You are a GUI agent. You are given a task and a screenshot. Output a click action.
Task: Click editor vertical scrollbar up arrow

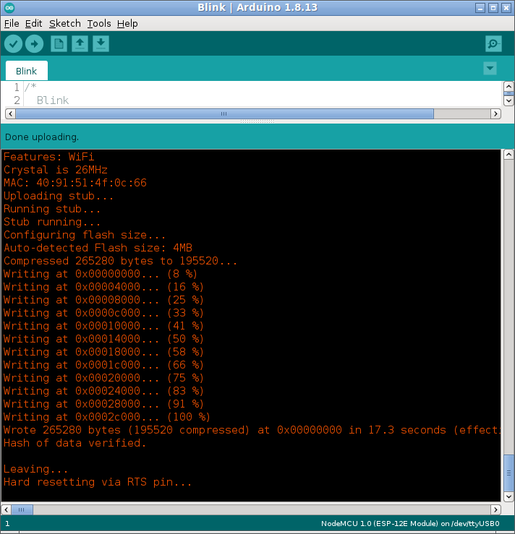[x=508, y=87]
